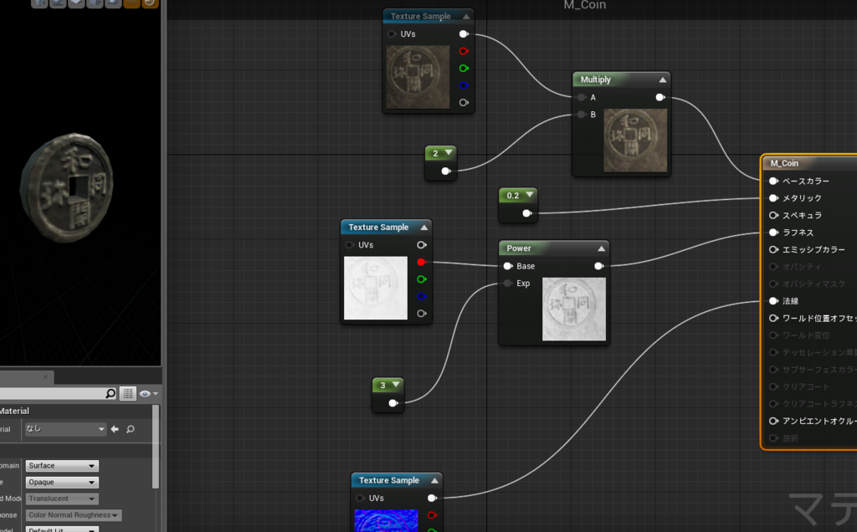Image resolution: width=857 pixels, height=532 pixels.
Task: Open property matrix grid view in Details
Action: (x=128, y=393)
